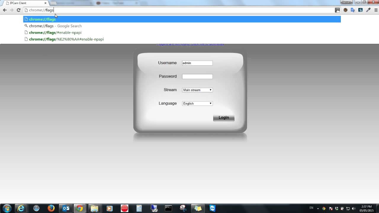This screenshot has width=379, height=213.
Task: Select the chrome://flags/%E2%80%AA#enable-npapi suggestion
Action: pos(182,39)
